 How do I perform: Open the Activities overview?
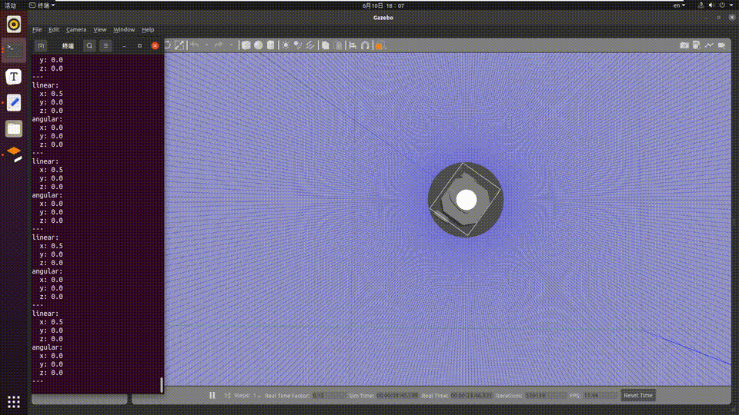[10, 5]
